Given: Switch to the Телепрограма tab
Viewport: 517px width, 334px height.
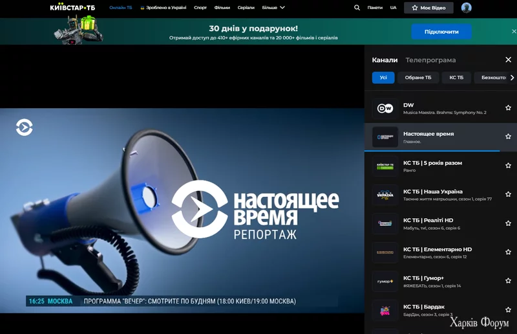Looking at the screenshot, I should click(x=430, y=60).
